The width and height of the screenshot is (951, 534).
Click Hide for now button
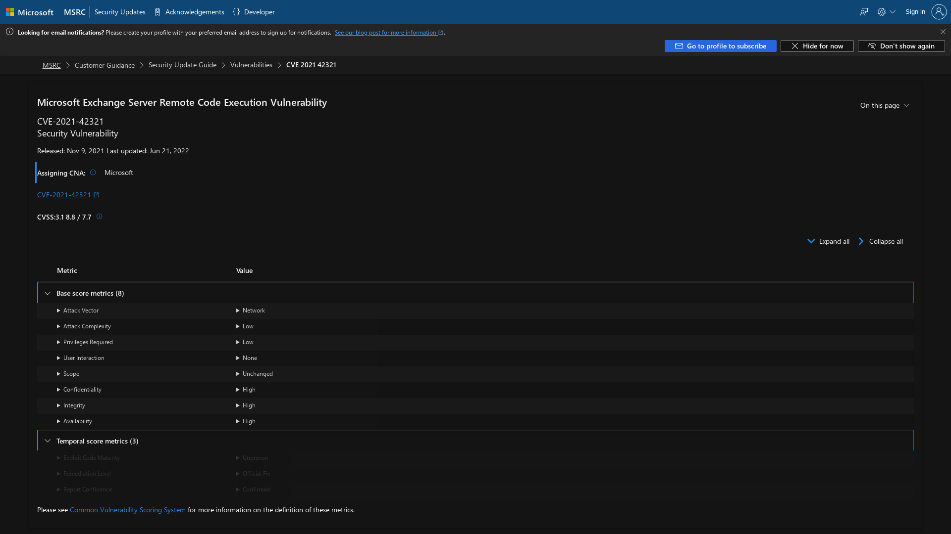(817, 46)
